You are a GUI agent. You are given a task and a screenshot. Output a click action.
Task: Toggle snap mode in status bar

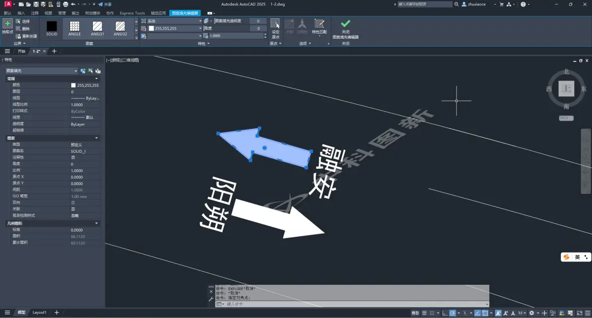click(x=432, y=313)
